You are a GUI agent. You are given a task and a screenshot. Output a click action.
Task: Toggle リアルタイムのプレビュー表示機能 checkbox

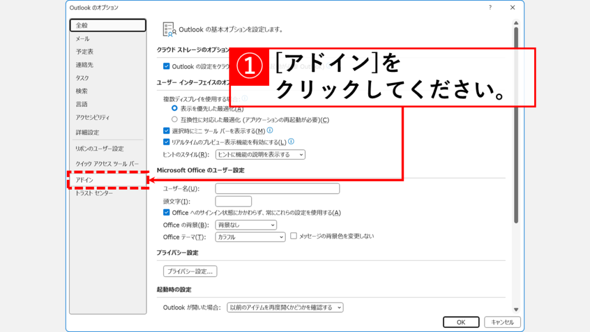pos(167,142)
